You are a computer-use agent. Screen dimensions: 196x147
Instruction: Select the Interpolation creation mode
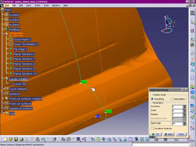[x=172, y=99]
